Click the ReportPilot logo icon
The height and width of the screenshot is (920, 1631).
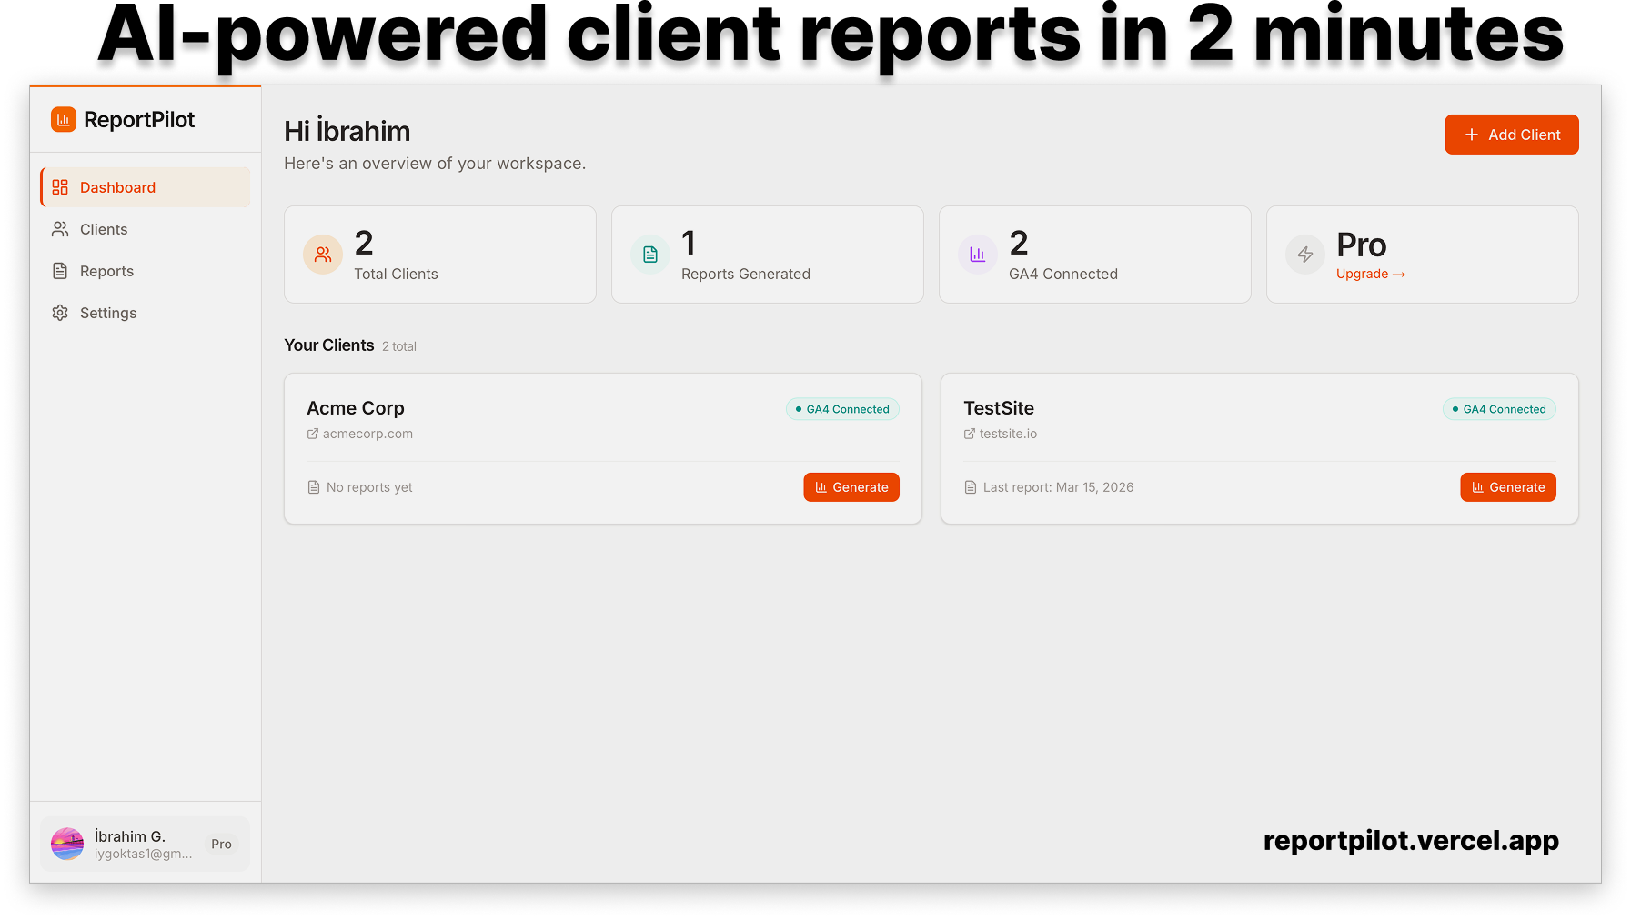click(63, 119)
